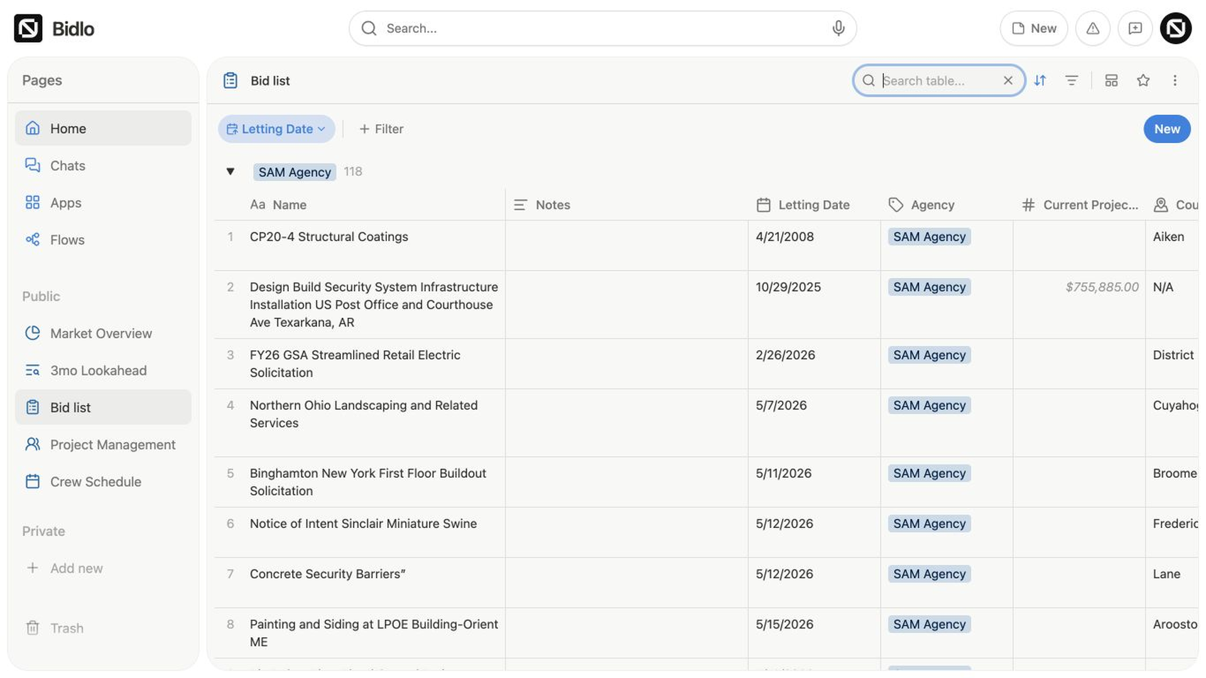Clear the table search with X icon
Screen dimensions: 1206x678
coord(1008,80)
